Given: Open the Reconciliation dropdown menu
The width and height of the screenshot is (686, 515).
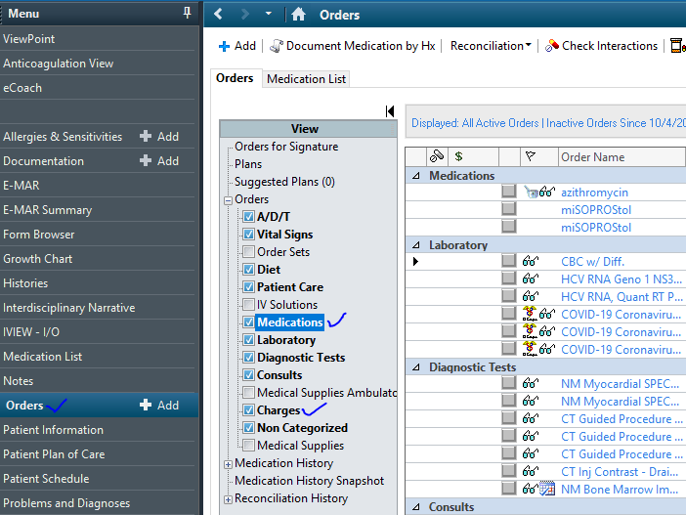Looking at the screenshot, I should click(x=491, y=46).
